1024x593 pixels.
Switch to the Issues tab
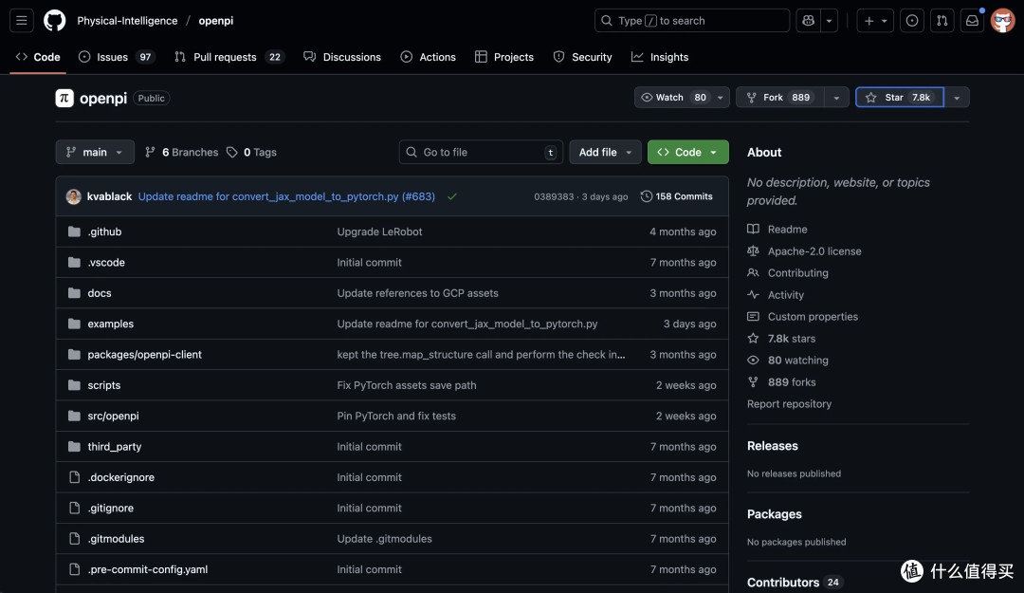[x=116, y=57]
